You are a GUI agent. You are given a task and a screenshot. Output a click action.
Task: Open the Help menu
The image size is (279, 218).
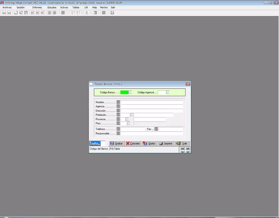94,7
